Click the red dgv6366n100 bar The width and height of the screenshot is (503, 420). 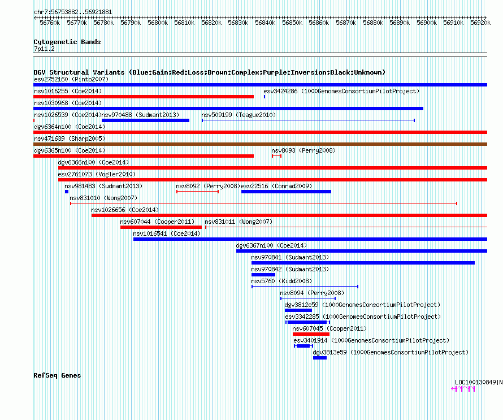coord(272,168)
